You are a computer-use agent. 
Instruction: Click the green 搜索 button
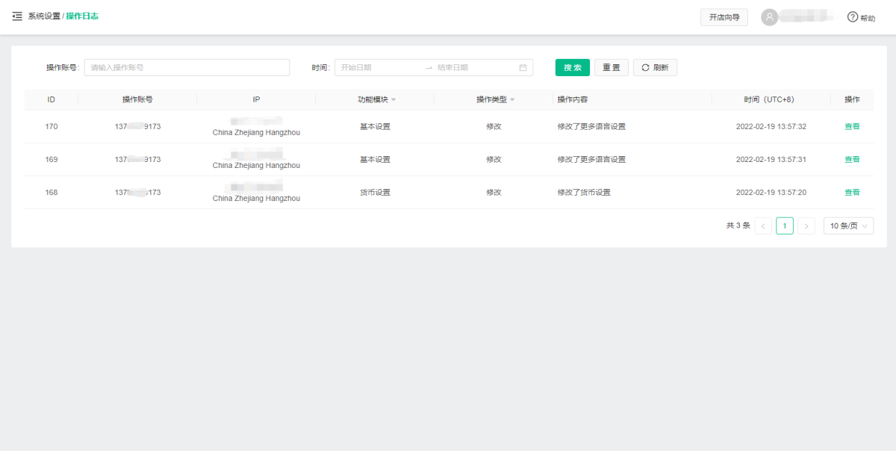[x=573, y=68]
